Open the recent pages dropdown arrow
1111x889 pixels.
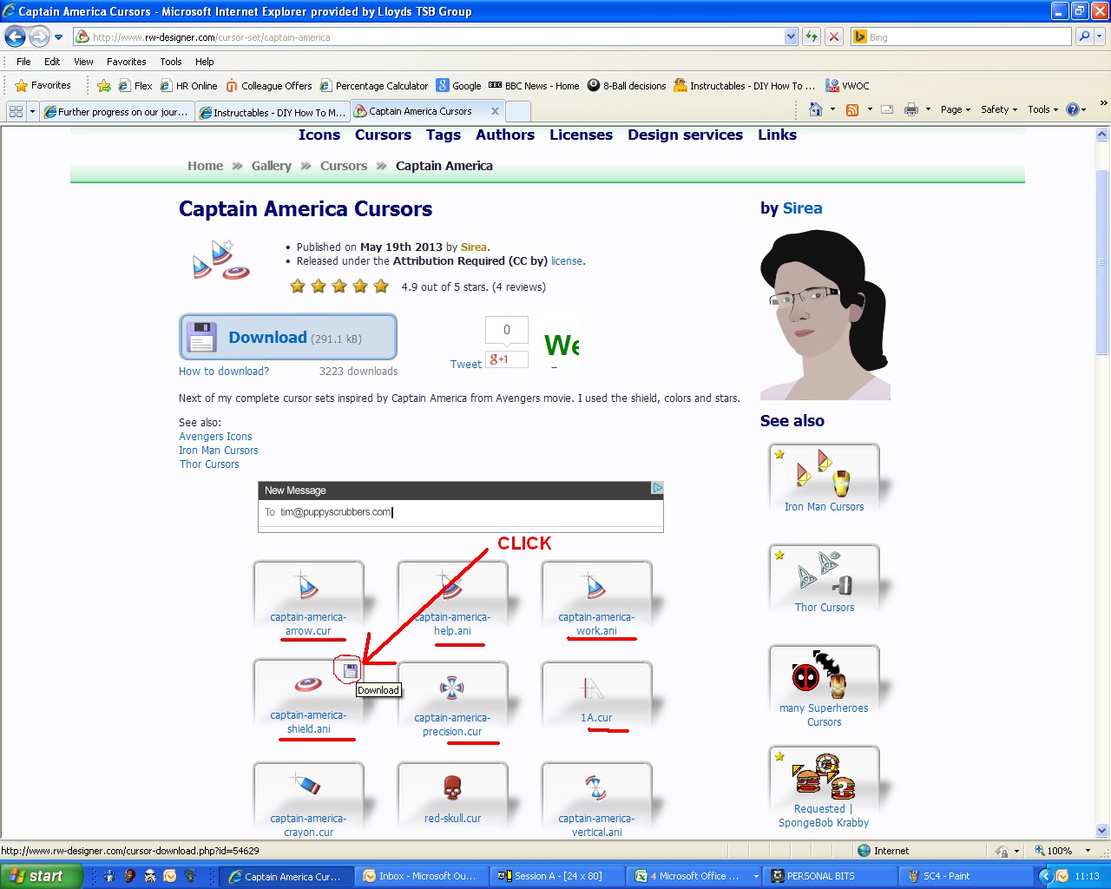58,37
